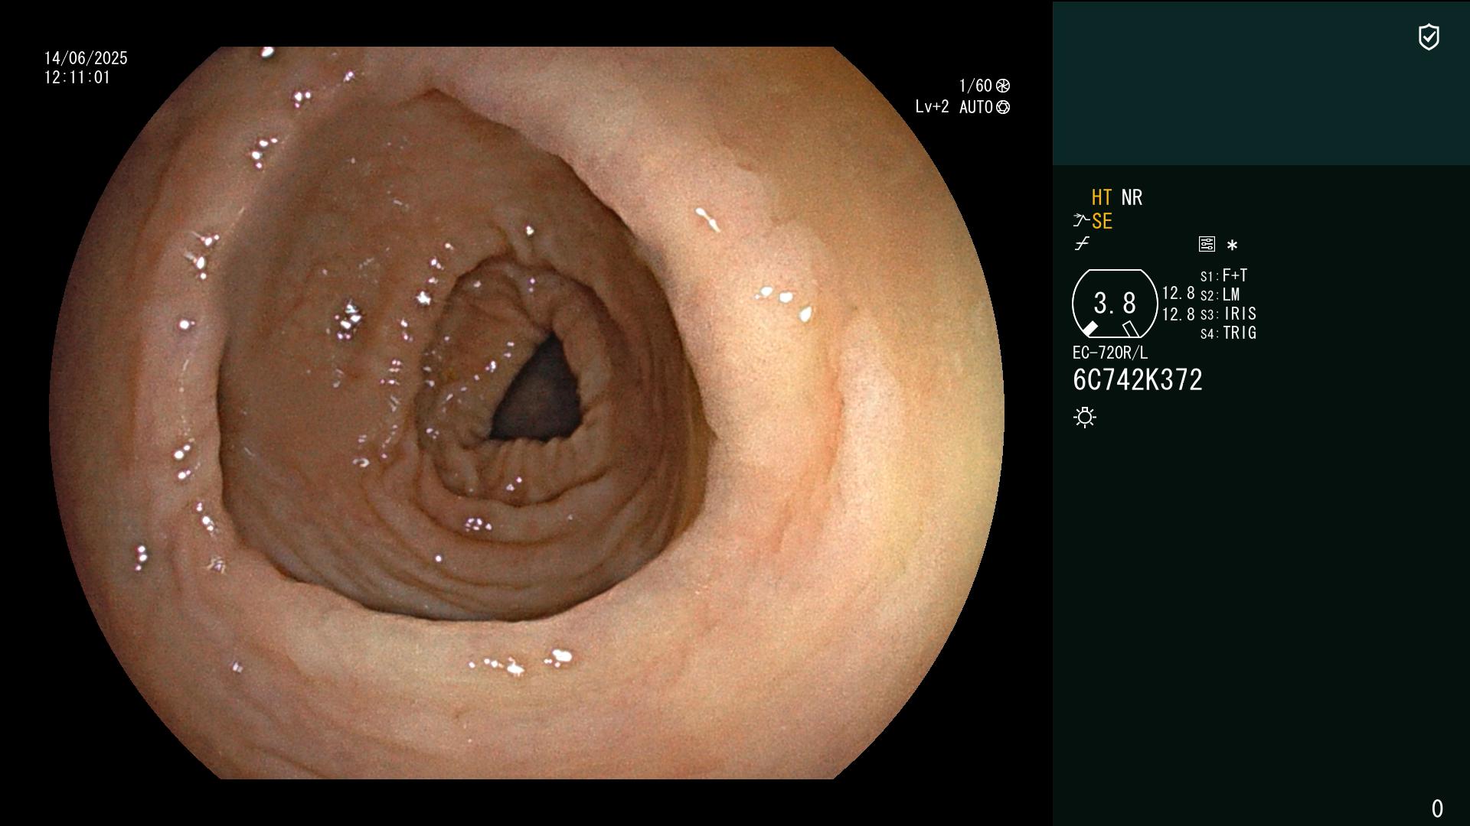Click the shield checkmark security icon
1470x826 pixels.
tap(1429, 37)
